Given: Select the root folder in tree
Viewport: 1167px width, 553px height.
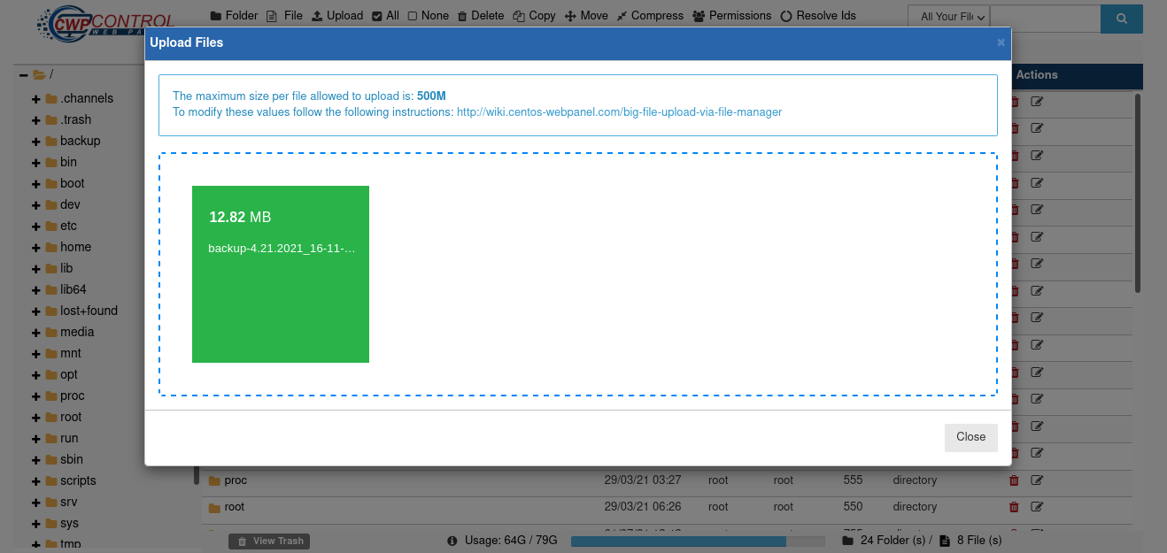Looking at the screenshot, I should [71, 417].
